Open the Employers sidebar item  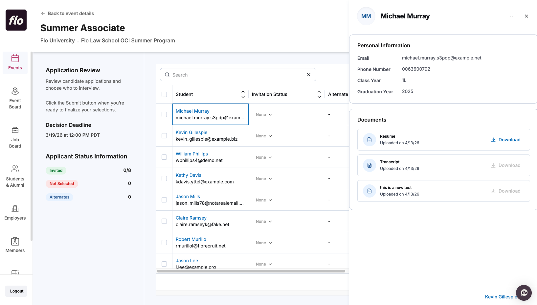click(15, 212)
